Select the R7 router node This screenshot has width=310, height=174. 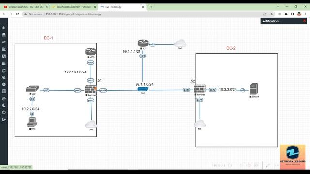[143, 43]
